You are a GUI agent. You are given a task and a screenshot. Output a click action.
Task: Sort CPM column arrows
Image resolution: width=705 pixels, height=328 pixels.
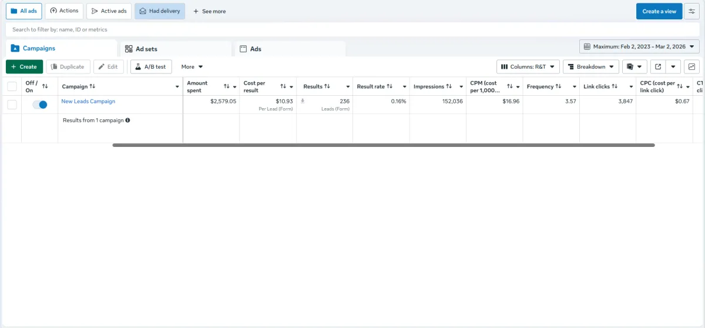[509, 86]
